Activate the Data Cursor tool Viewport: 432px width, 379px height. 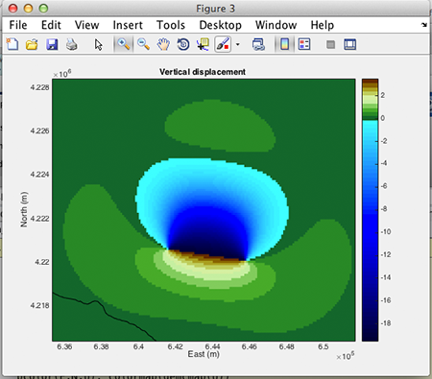(x=203, y=44)
